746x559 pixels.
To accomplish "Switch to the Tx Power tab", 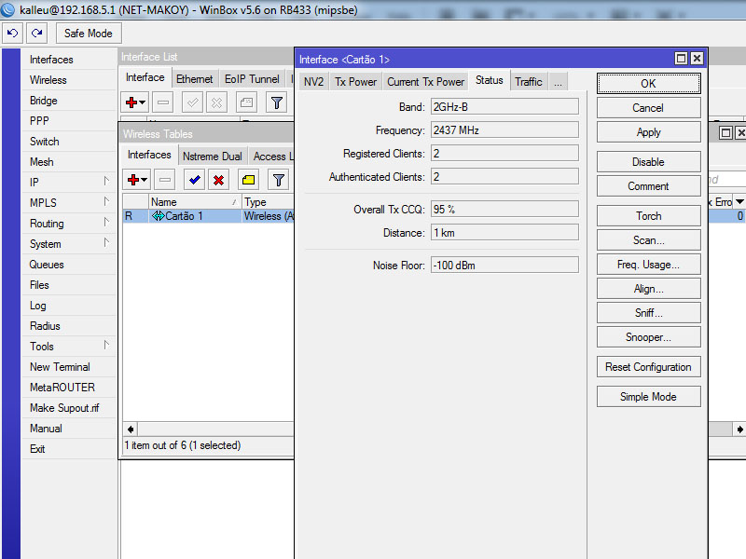I will tap(355, 82).
